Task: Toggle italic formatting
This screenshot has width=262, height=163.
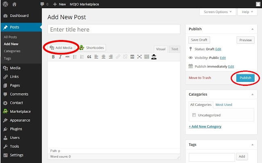Action: [x=60, y=57]
